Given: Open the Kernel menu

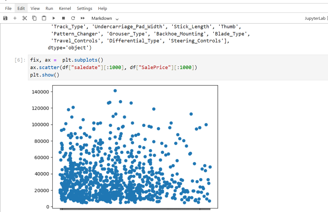Looking at the screenshot, I should [65, 8].
